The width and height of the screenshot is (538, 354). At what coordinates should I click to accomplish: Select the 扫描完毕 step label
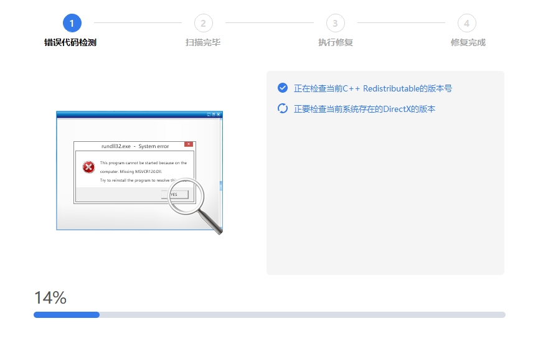point(203,42)
